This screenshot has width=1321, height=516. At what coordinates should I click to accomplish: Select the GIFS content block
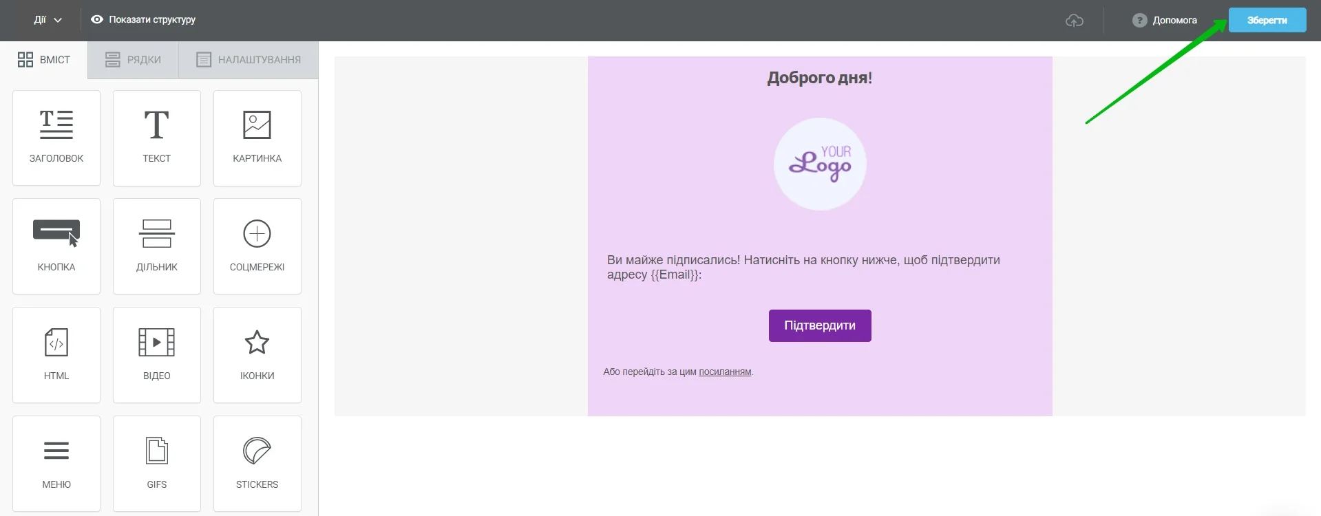pos(157,464)
